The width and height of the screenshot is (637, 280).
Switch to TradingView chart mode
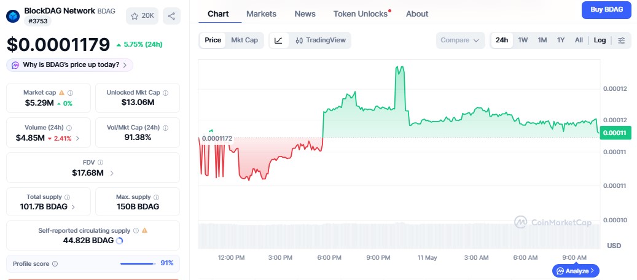[x=321, y=41]
